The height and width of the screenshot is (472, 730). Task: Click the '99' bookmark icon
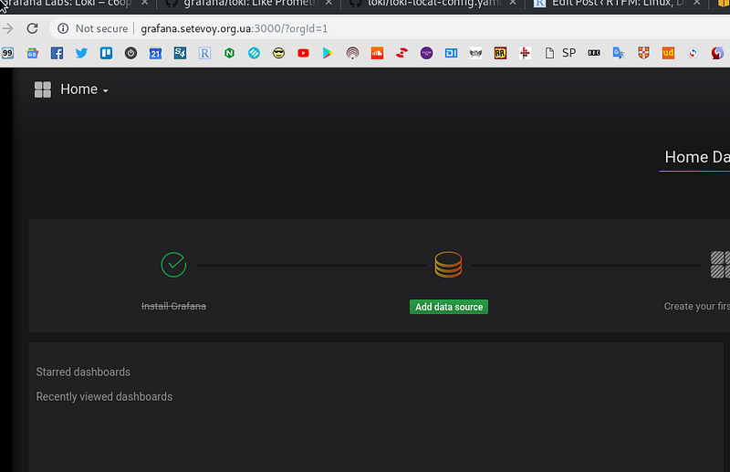(7, 53)
